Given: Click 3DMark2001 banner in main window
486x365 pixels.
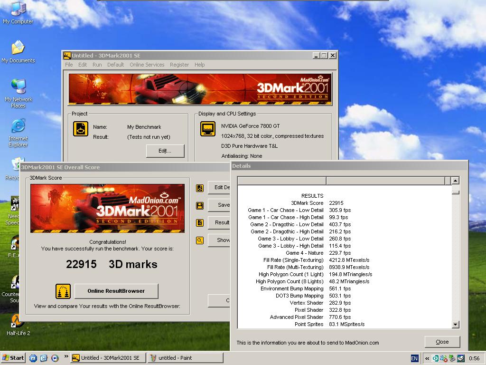Looking at the screenshot, I should click(200, 89).
